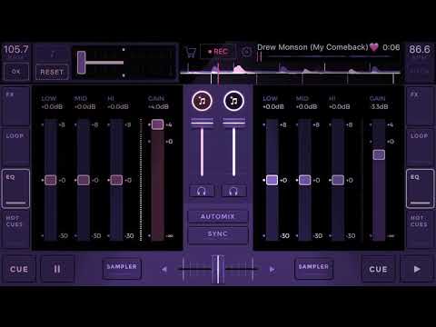Open the right deck SAMPLER
The width and height of the screenshot is (436, 327).
click(x=313, y=268)
